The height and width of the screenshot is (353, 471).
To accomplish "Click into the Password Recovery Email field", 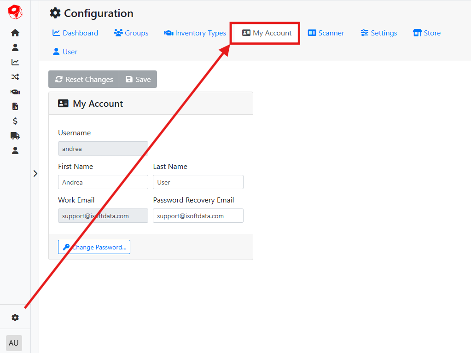I will coord(198,216).
